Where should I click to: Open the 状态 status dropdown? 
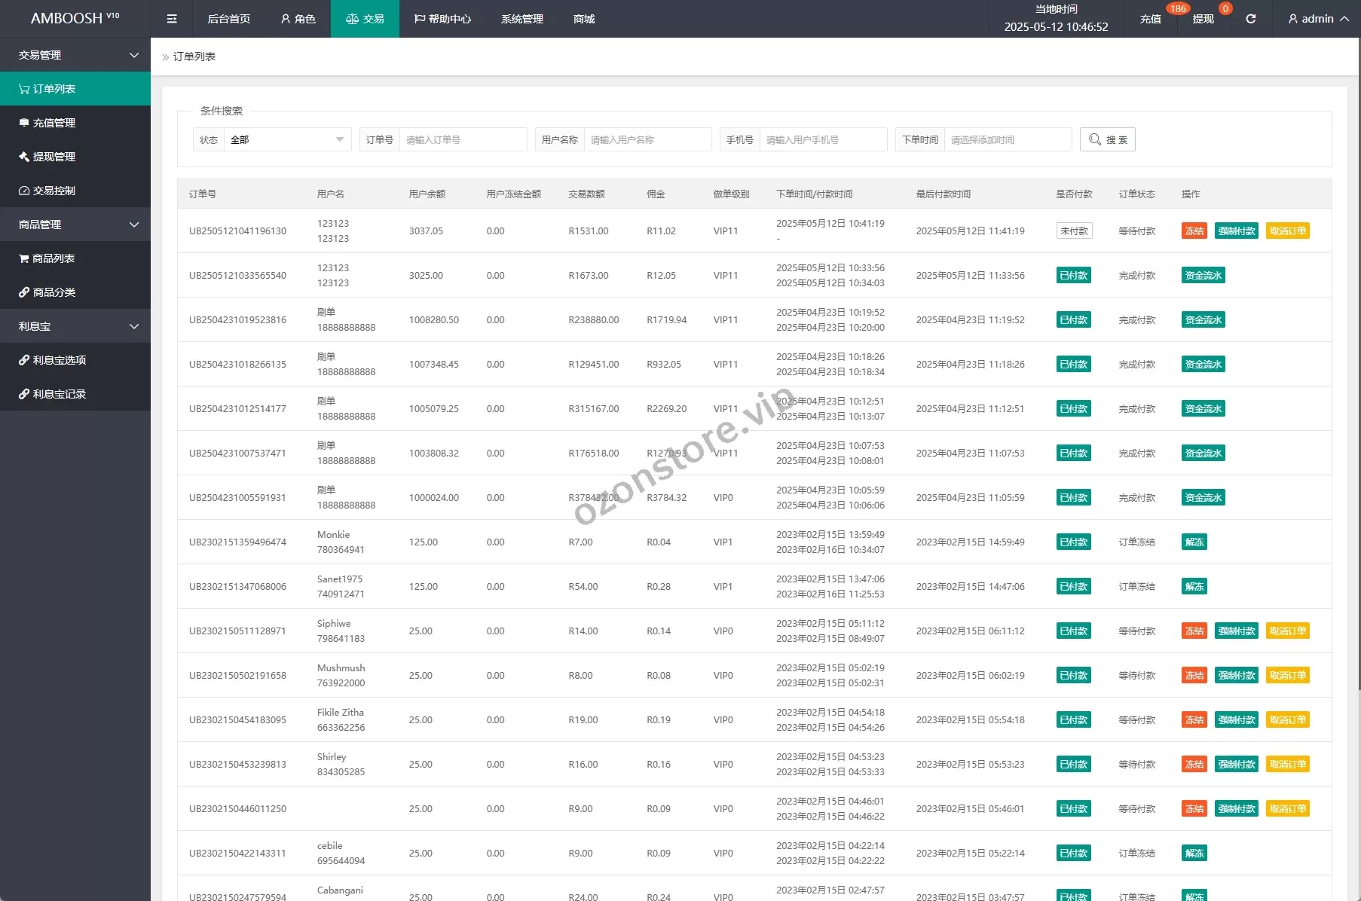286,139
